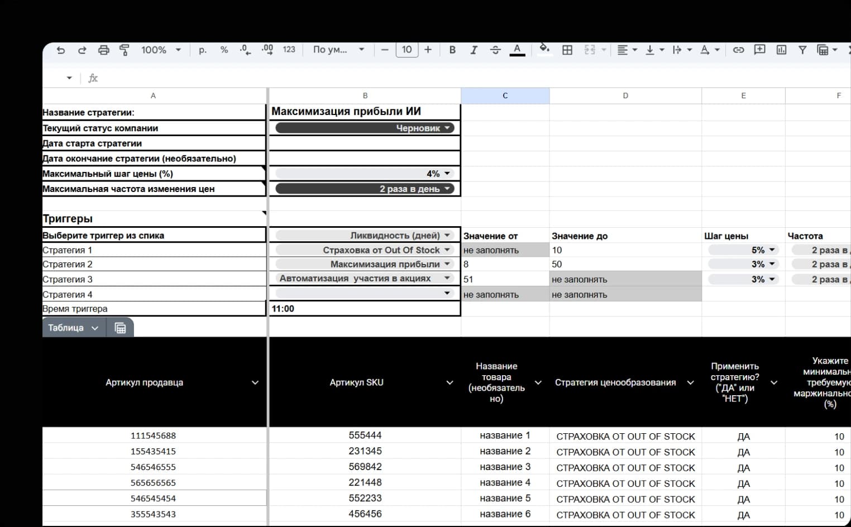Screen dimensions: 851x527
Task: Click the Redo arrow in the toolbar
Action: (x=82, y=50)
